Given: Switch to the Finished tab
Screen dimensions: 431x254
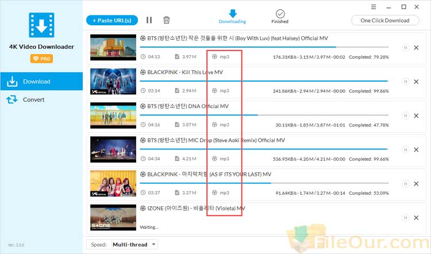Looking at the screenshot, I should pyautogui.click(x=280, y=17).
